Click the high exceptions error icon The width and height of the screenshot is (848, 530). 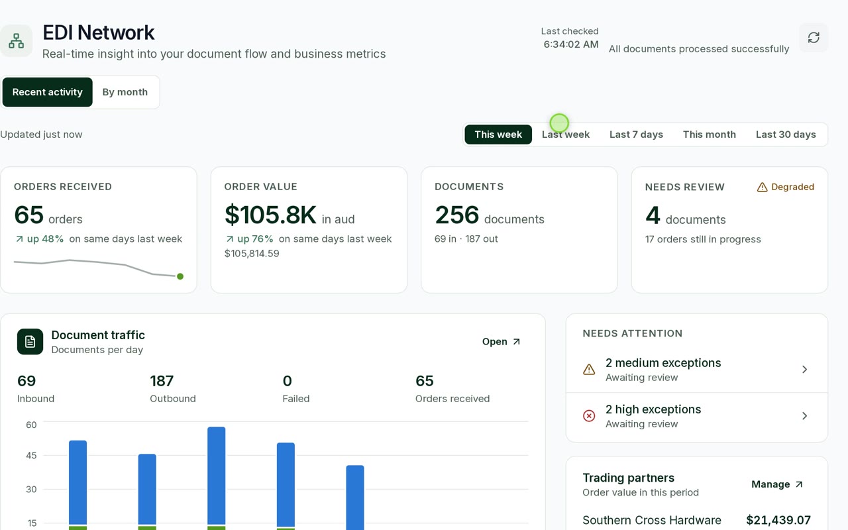(x=589, y=416)
